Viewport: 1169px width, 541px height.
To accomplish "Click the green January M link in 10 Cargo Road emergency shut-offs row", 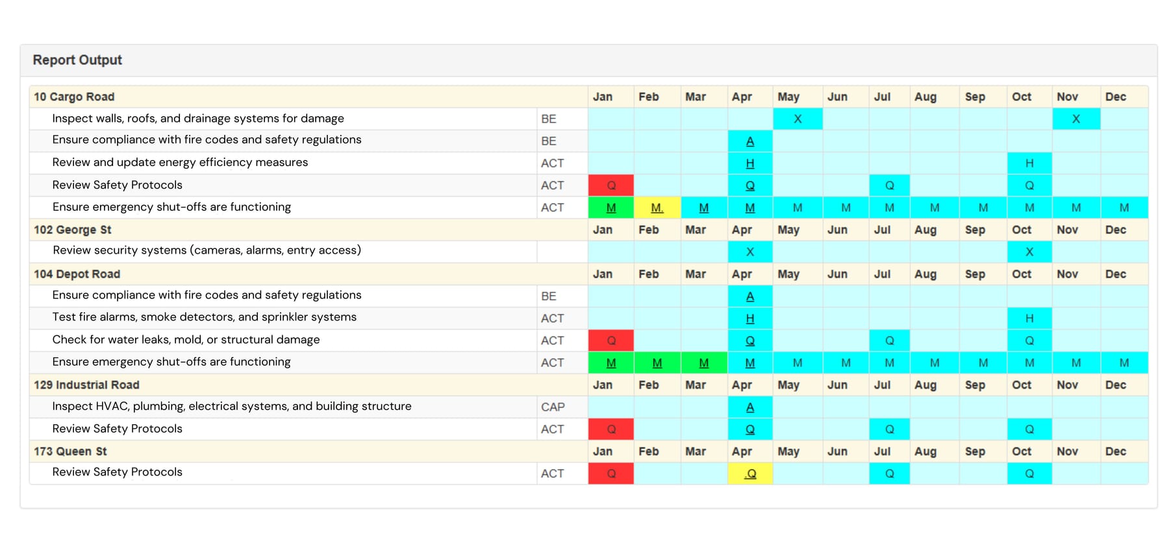I will point(611,208).
